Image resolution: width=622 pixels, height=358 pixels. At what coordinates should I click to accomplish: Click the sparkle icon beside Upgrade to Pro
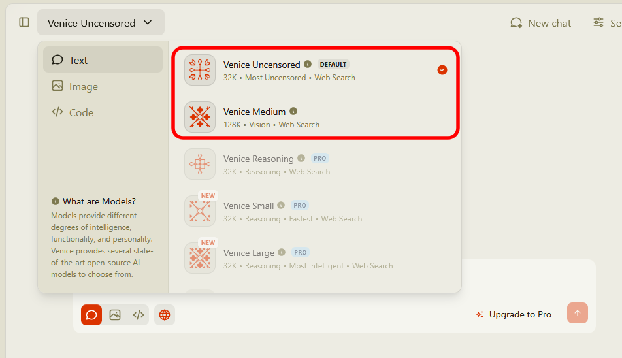click(x=480, y=314)
